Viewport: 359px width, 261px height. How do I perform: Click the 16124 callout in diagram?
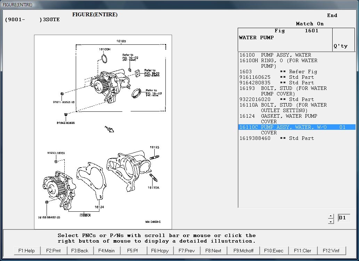click(x=99, y=207)
